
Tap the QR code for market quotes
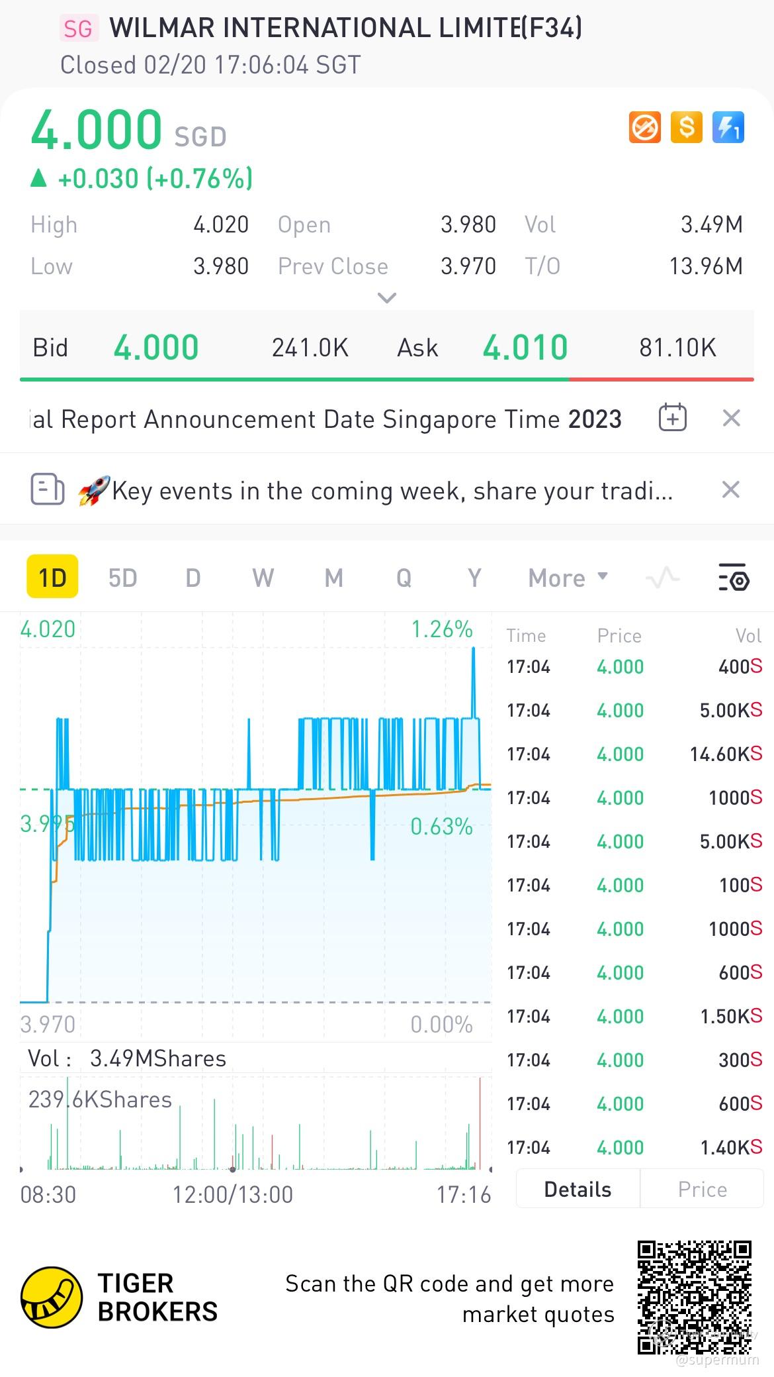695,1298
